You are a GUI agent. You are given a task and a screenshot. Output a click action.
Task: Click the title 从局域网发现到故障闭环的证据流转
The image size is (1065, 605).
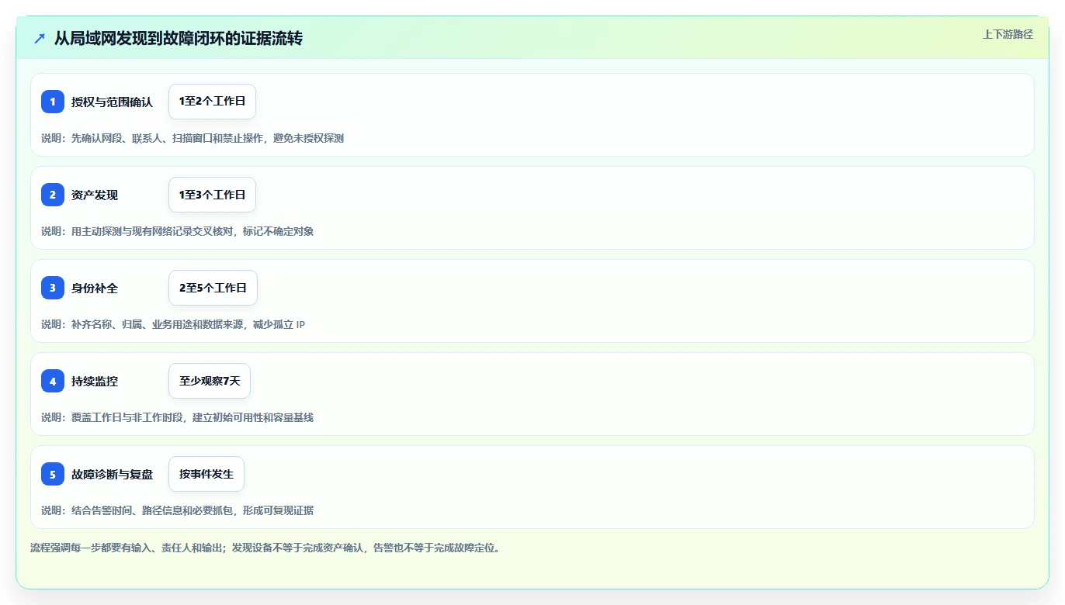[x=179, y=38]
